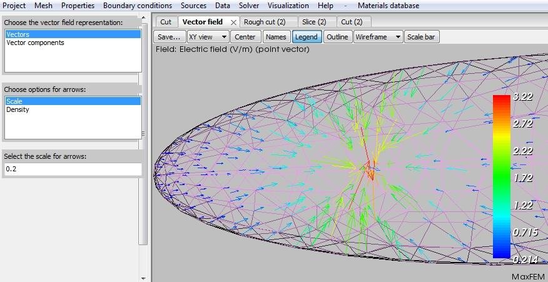Open the Materials database menu

[x=388, y=6]
